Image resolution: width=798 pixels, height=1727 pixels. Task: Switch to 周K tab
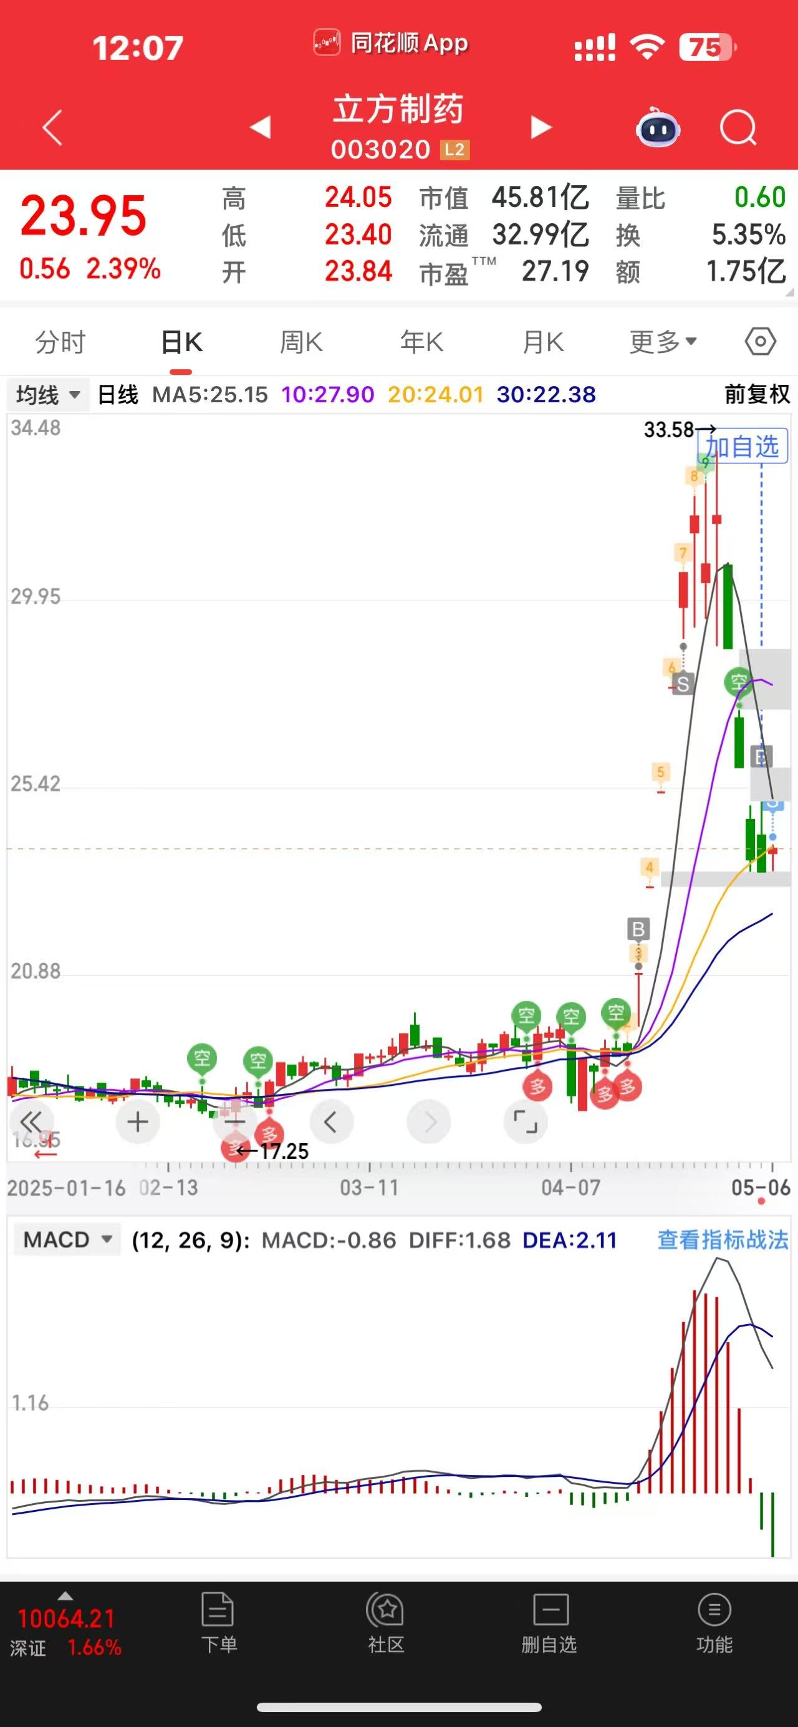(301, 342)
